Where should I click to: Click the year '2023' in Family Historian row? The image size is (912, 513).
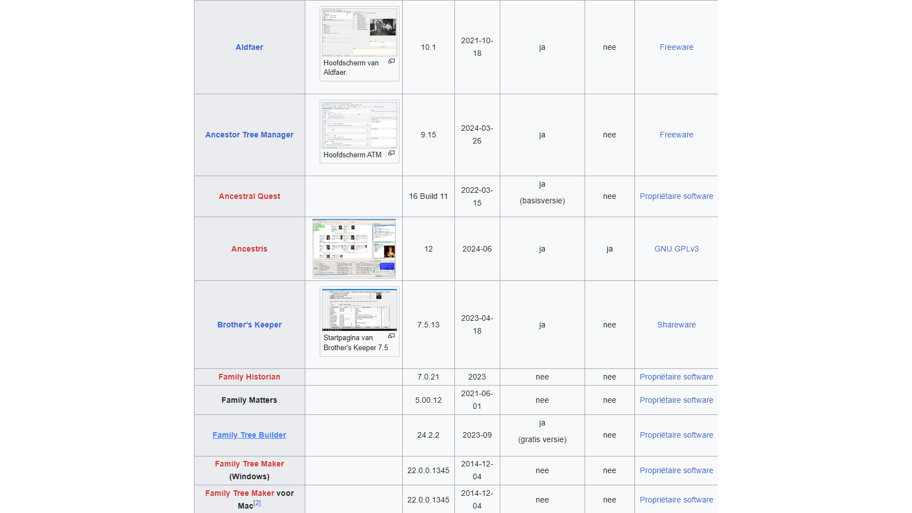coord(477,377)
